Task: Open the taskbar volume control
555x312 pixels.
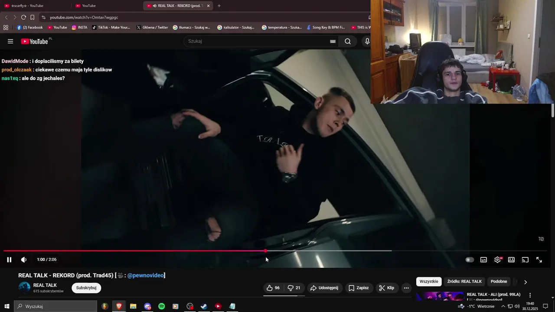Action: coord(517,306)
